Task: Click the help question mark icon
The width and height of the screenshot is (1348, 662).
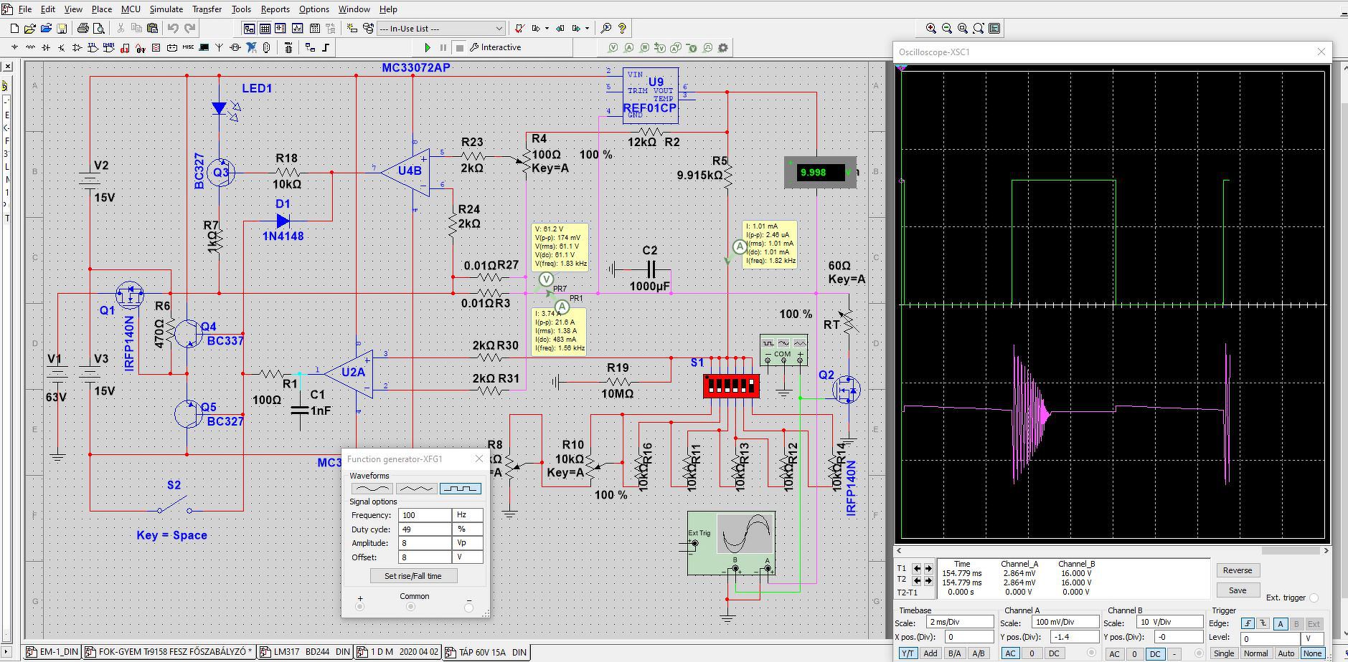Action: pos(622,29)
